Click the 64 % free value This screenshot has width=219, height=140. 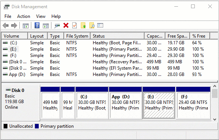(197, 43)
